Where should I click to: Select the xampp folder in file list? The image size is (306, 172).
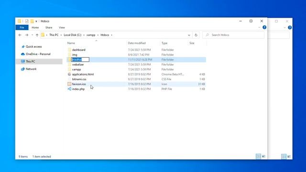[76, 69]
